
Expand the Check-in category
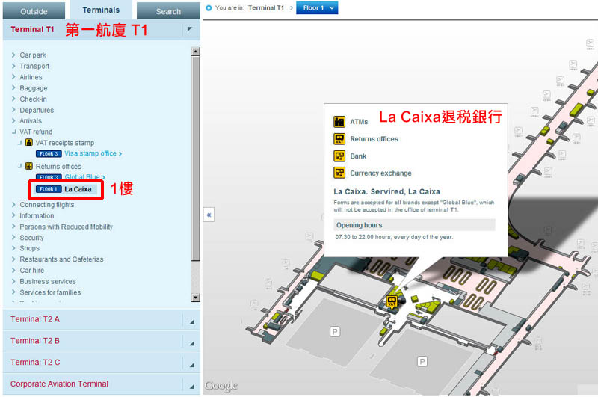(33, 99)
